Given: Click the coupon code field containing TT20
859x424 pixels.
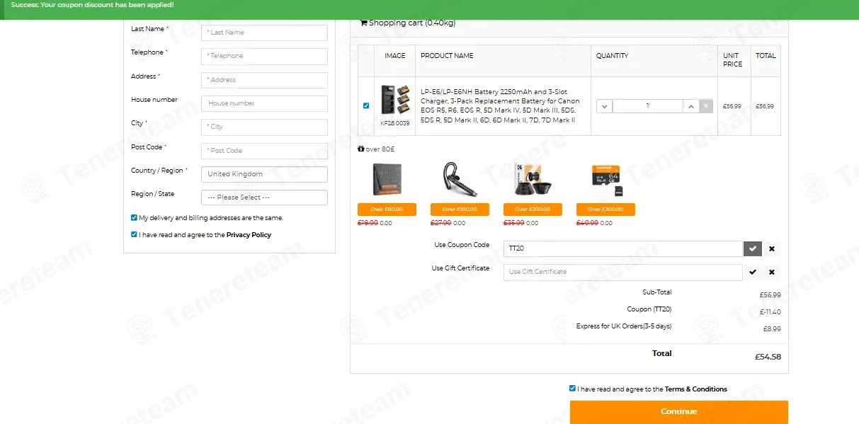Looking at the screenshot, I should [x=623, y=249].
